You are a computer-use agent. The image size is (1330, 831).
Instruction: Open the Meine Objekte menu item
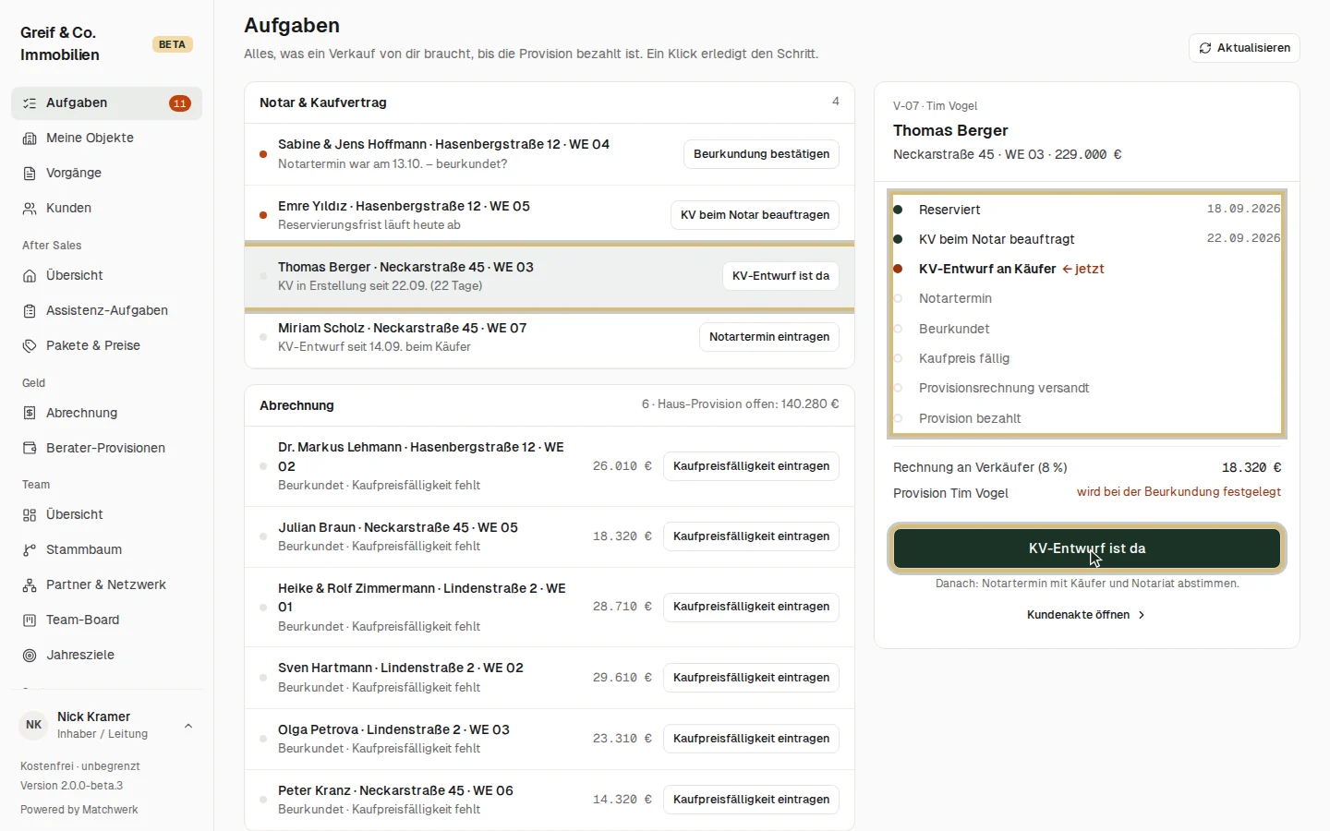coord(107,138)
